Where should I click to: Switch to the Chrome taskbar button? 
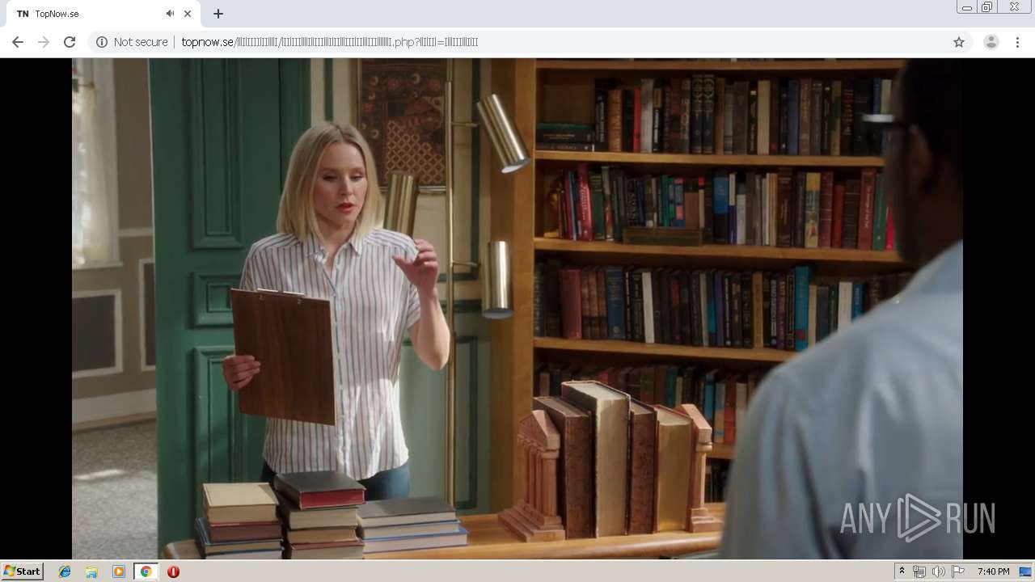146,571
